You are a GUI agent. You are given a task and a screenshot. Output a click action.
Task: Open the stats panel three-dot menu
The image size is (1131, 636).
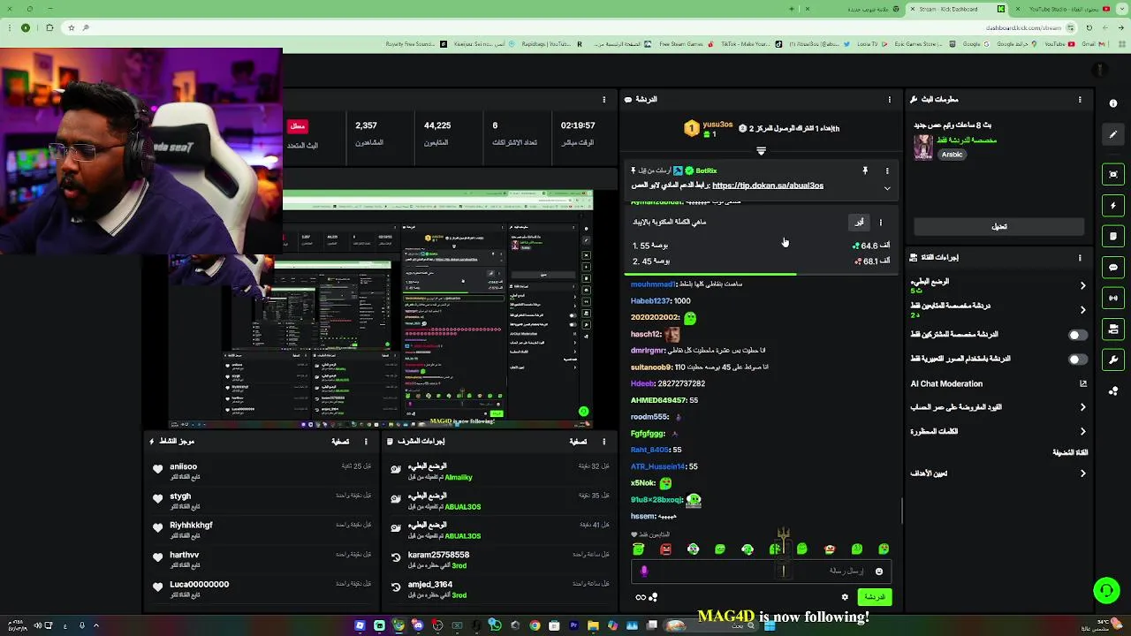pos(604,100)
